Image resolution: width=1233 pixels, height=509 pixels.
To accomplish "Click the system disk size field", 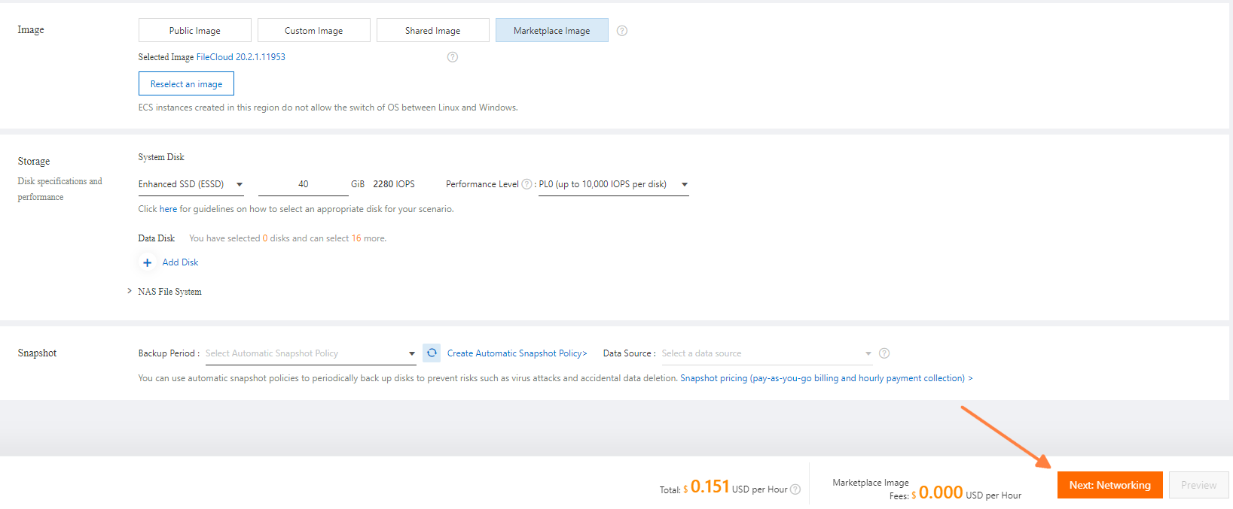I will 303,184.
